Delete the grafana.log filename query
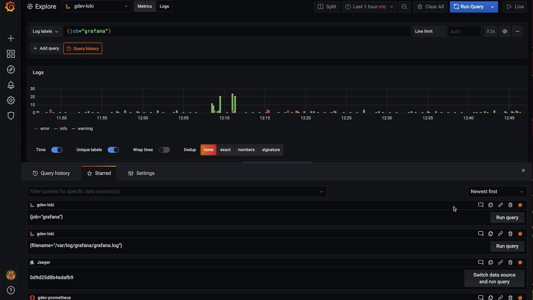Image resolution: width=533 pixels, height=300 pixels. 511,234
